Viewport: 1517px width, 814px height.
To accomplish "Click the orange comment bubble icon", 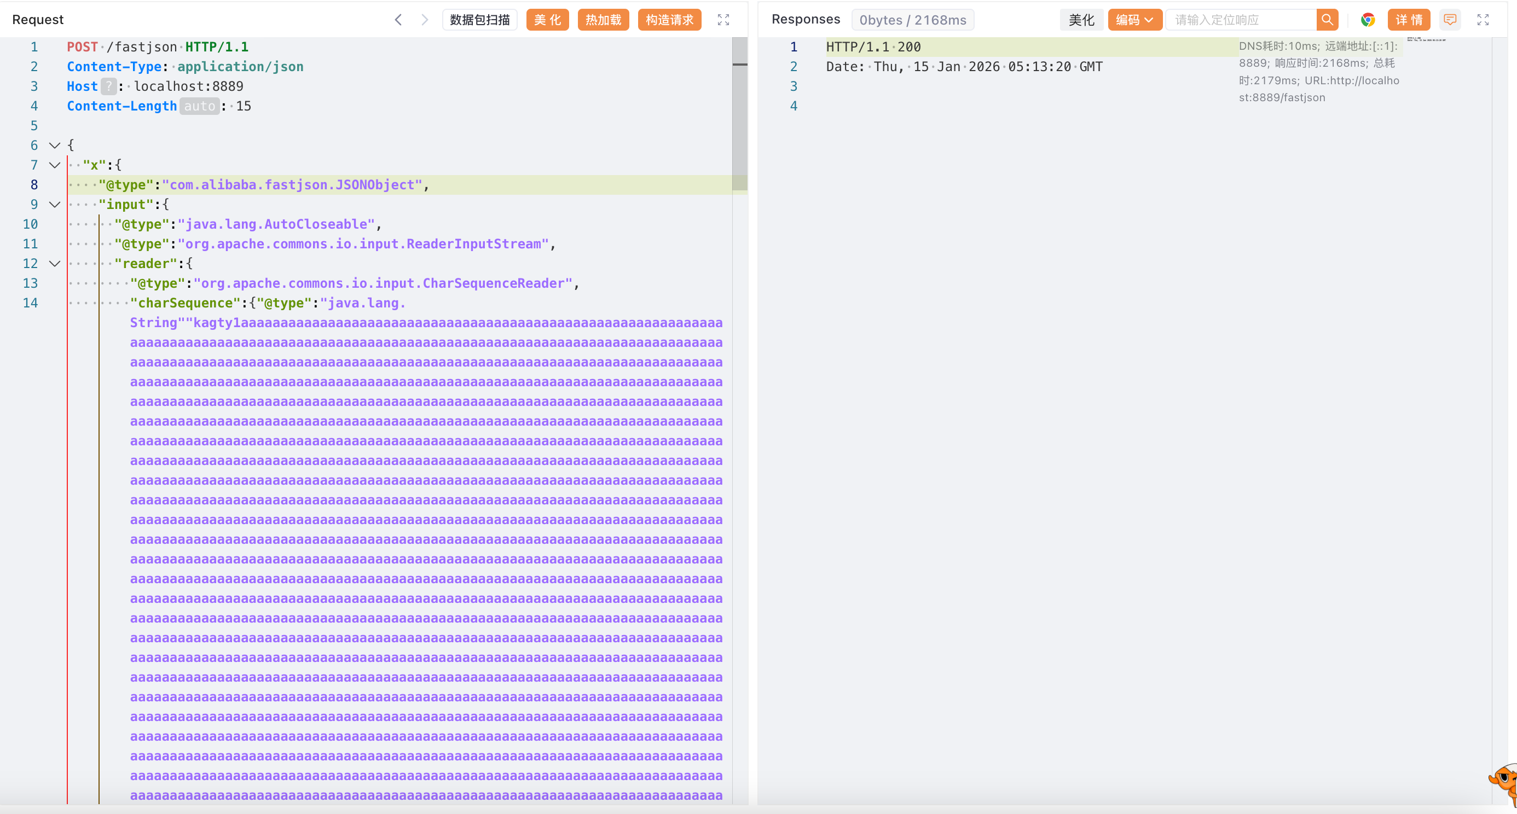I will 1450,20.
